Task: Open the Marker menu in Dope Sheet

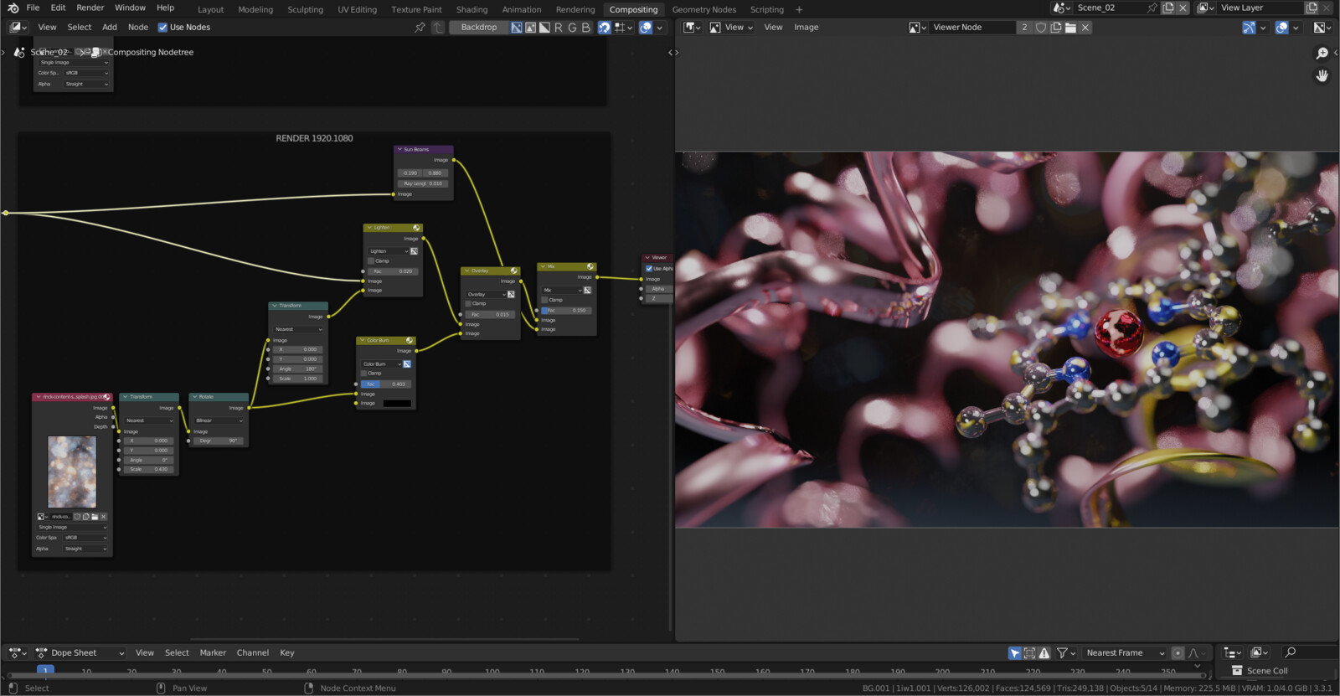Action: tap(213, 652)
